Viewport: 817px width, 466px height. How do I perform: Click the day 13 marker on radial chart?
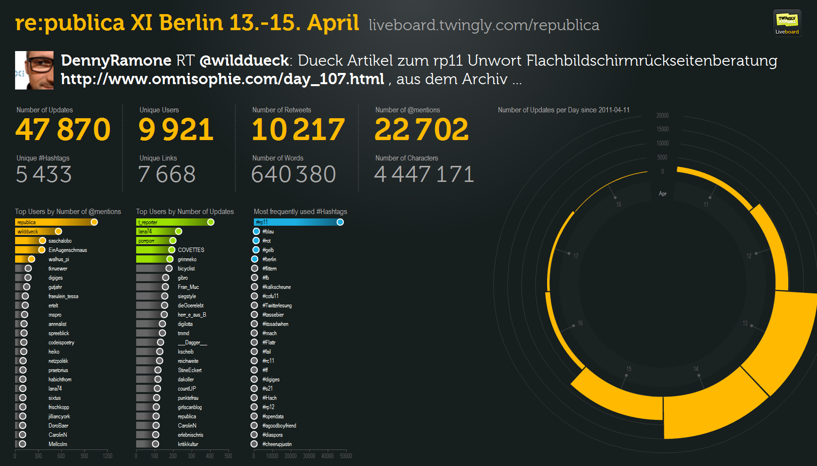(752, 325)
